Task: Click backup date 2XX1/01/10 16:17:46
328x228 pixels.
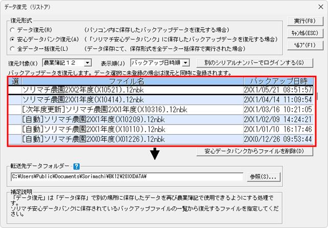Action: tap(278, 129)
